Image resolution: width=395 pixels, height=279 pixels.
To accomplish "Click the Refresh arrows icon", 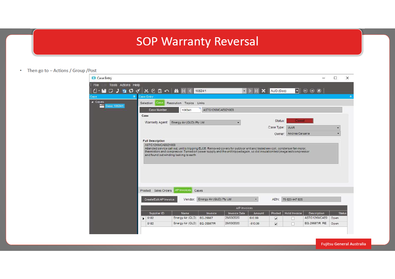I will coord(131,91).
